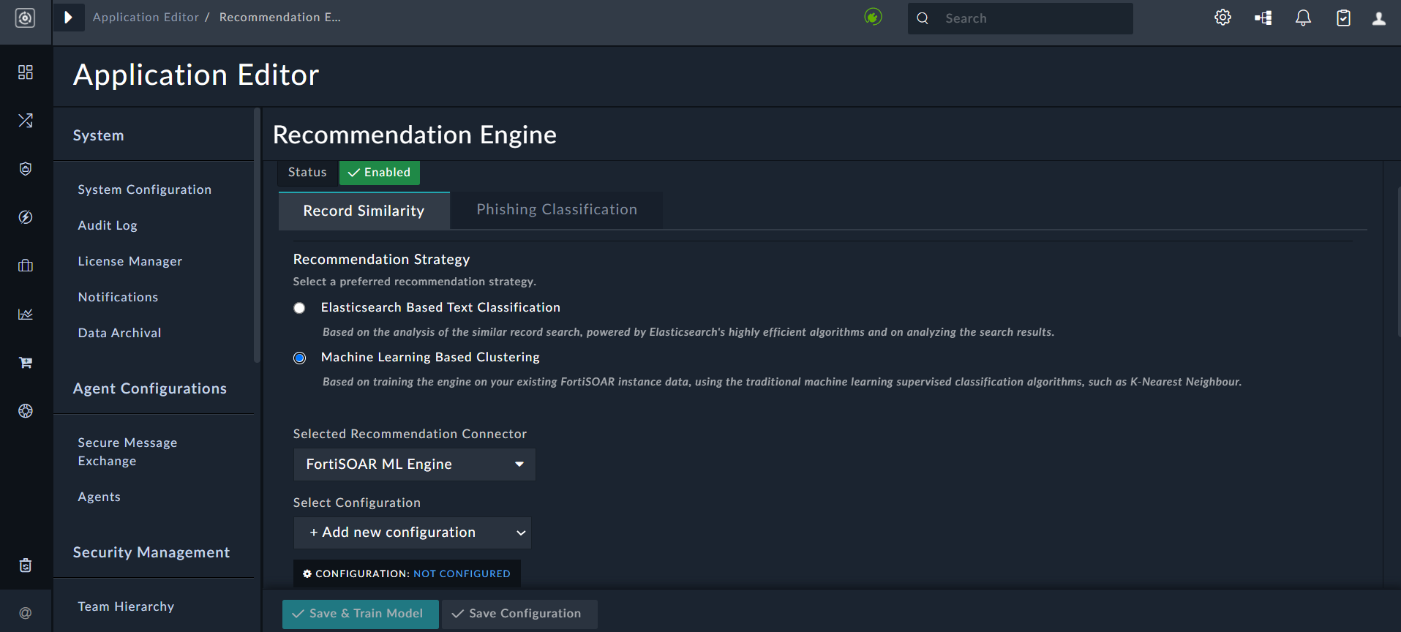Image resolution: width=1401 pixels, height=632 pixels.
Task: Click the Save & Train Model button
Action: [x=361, y=614]
